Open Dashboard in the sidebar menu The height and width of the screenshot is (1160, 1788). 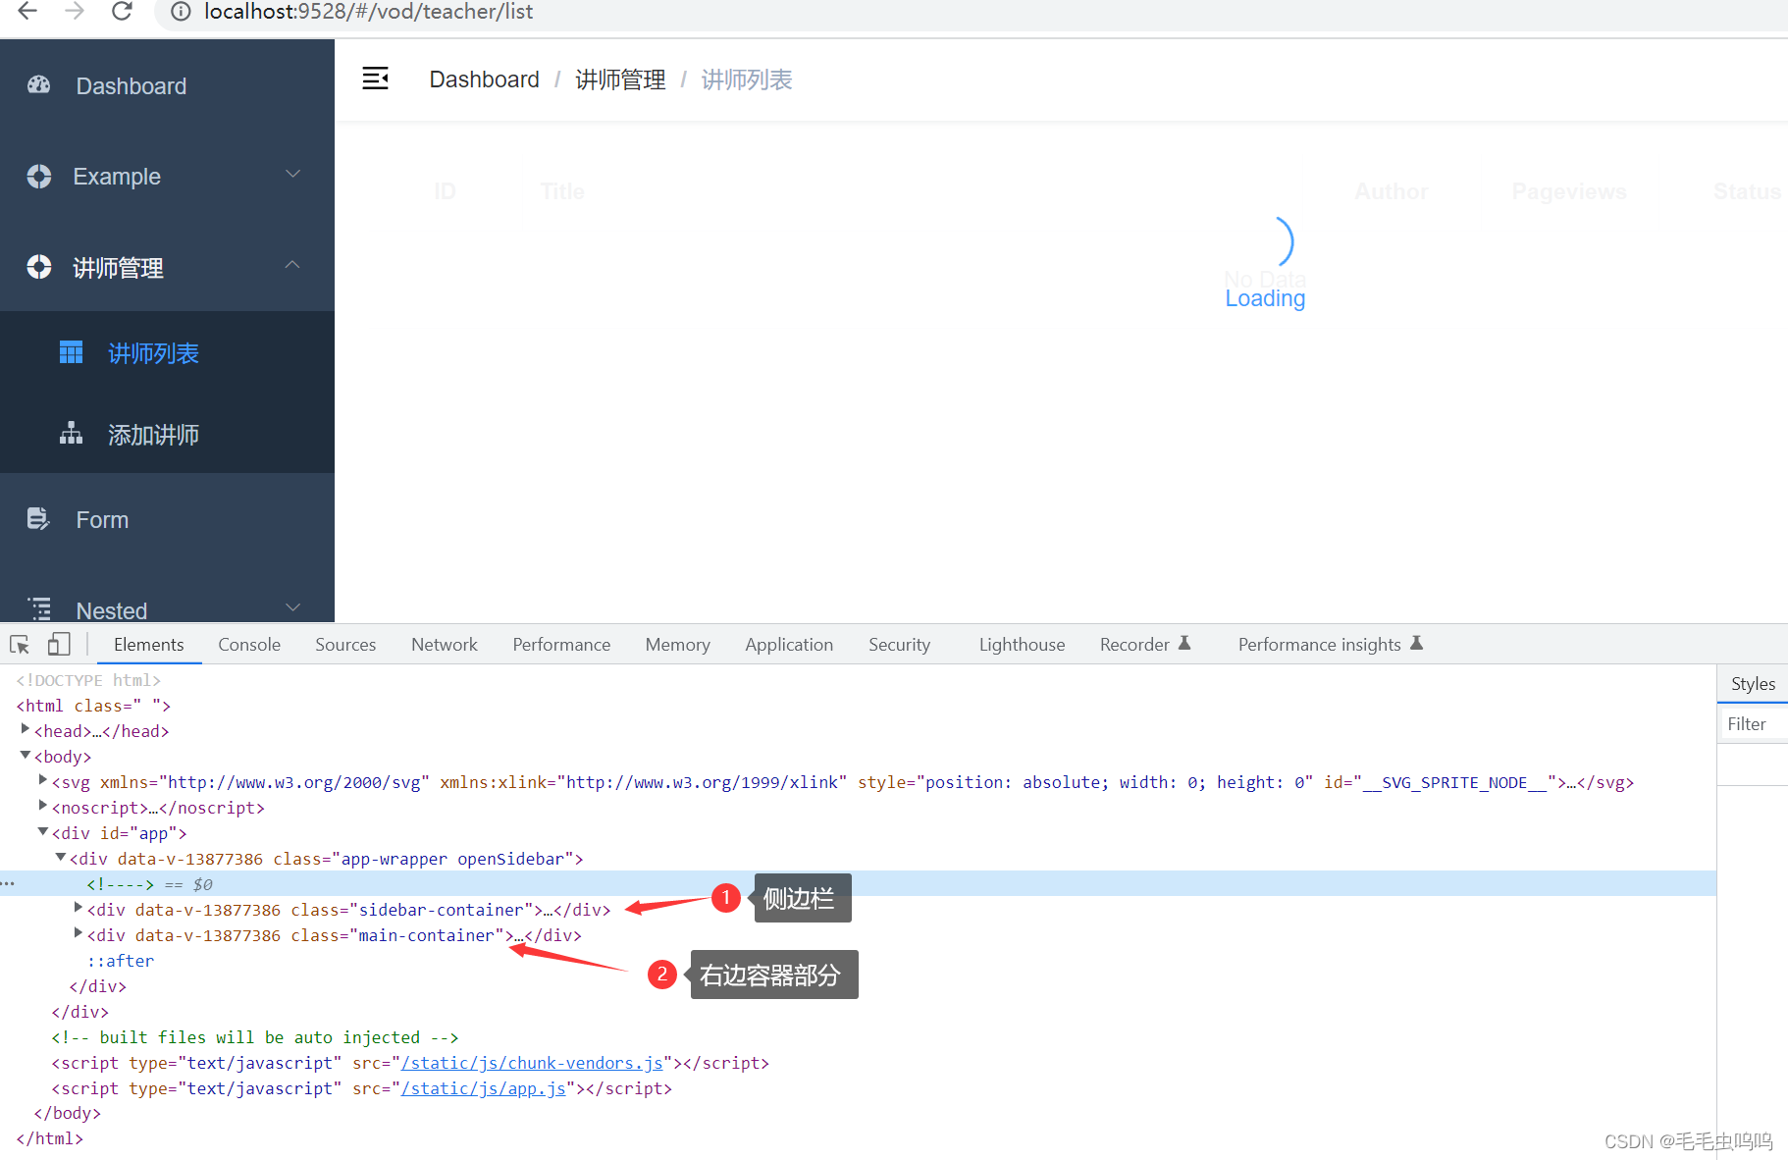click(x=131, y=86)
